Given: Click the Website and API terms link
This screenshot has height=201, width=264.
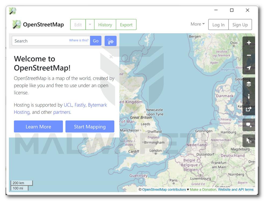Looking at the screenshot, I should (x=236, y=189).
